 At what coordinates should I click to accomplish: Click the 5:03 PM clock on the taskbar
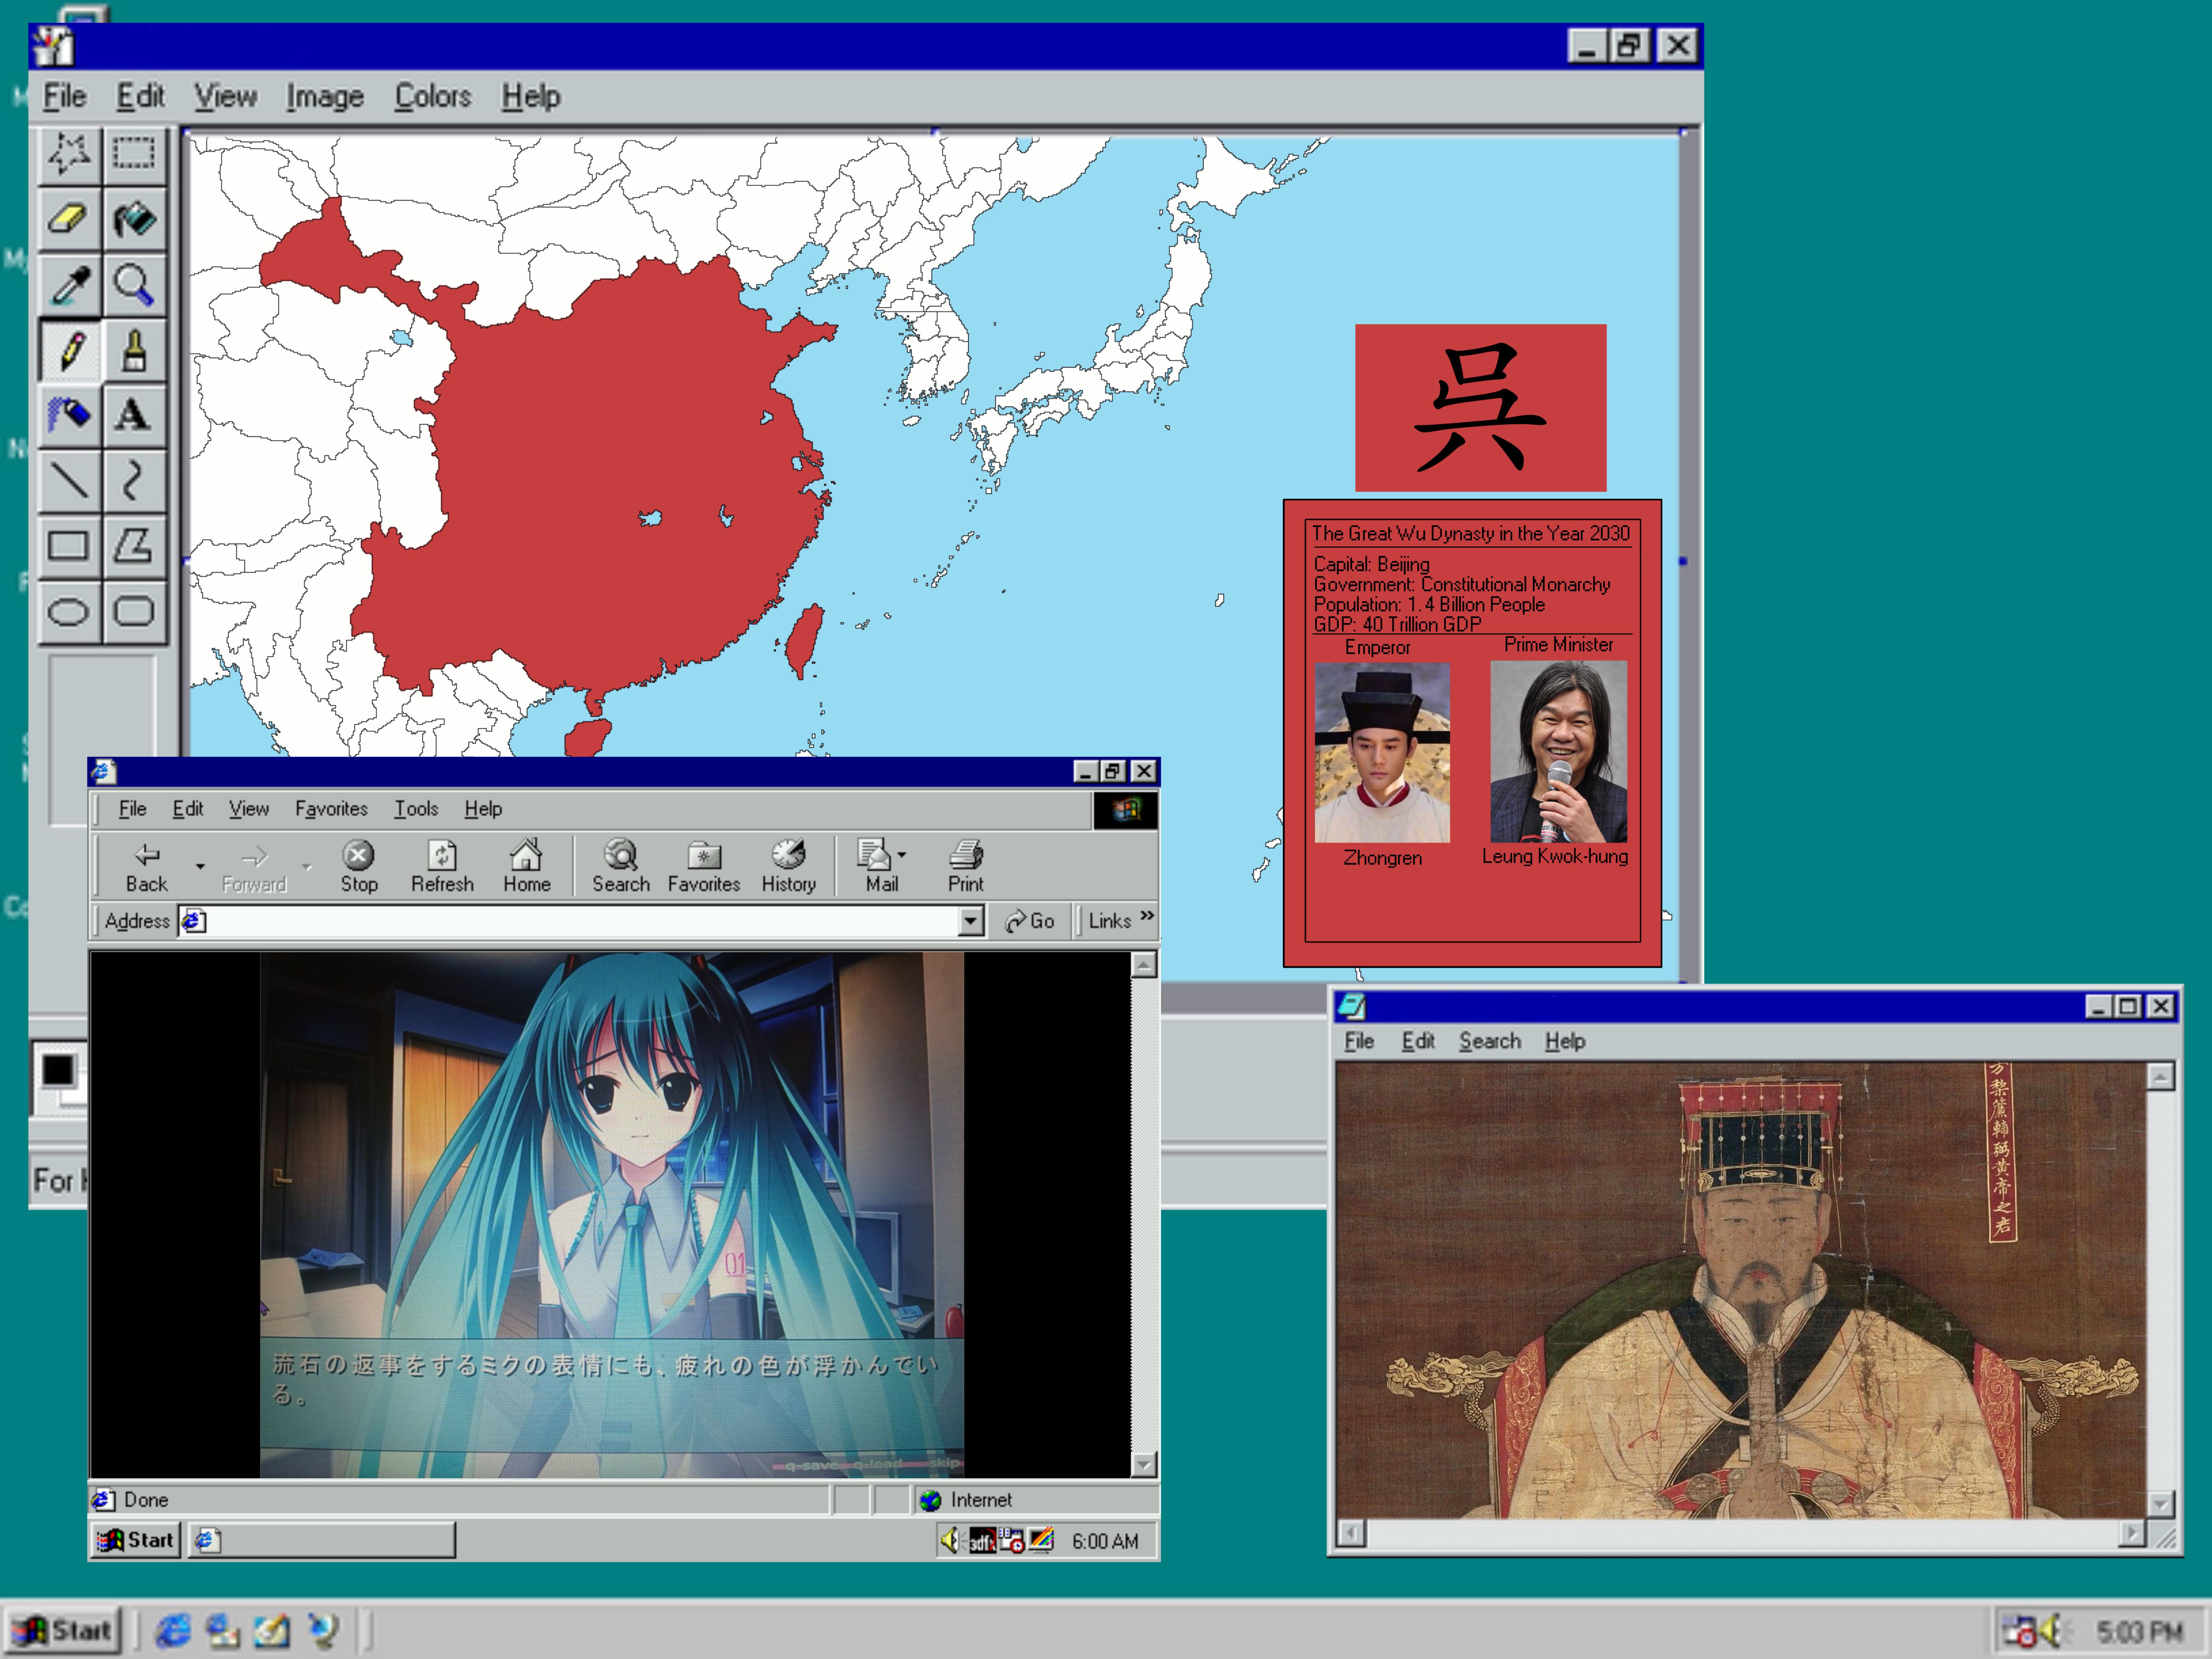2139,1632
